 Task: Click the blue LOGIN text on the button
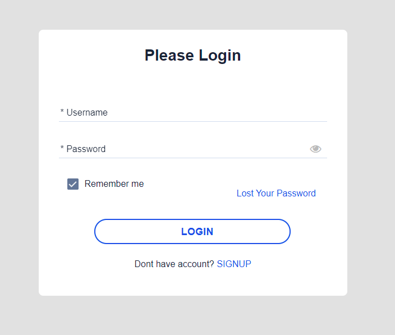point(197,232)
